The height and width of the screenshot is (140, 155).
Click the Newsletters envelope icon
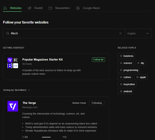click(50, 8)
